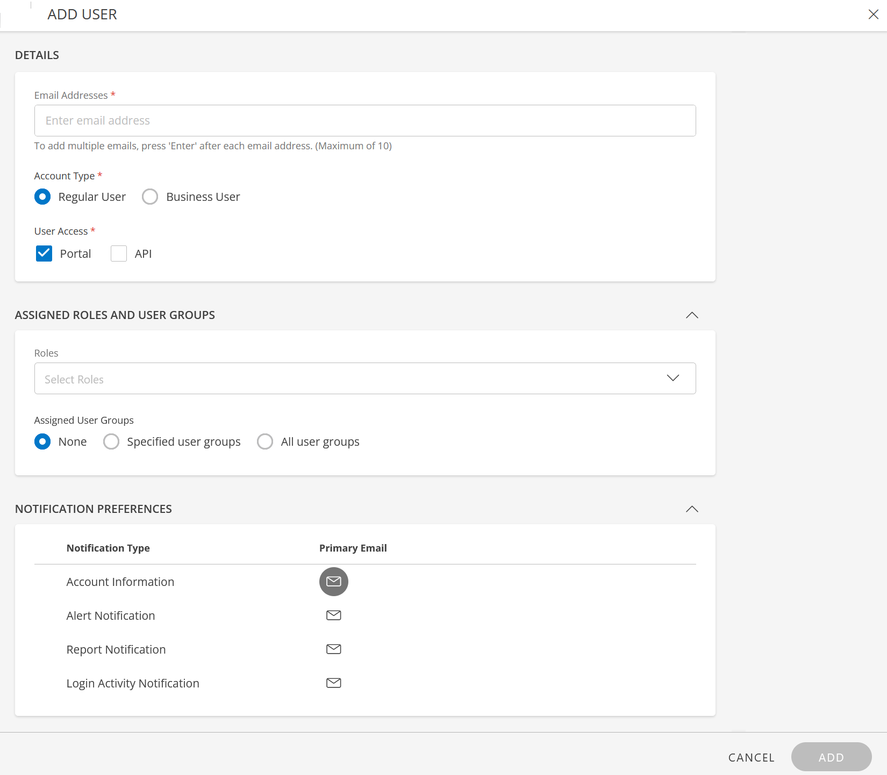Select the Business User account type

coord(150,197)
